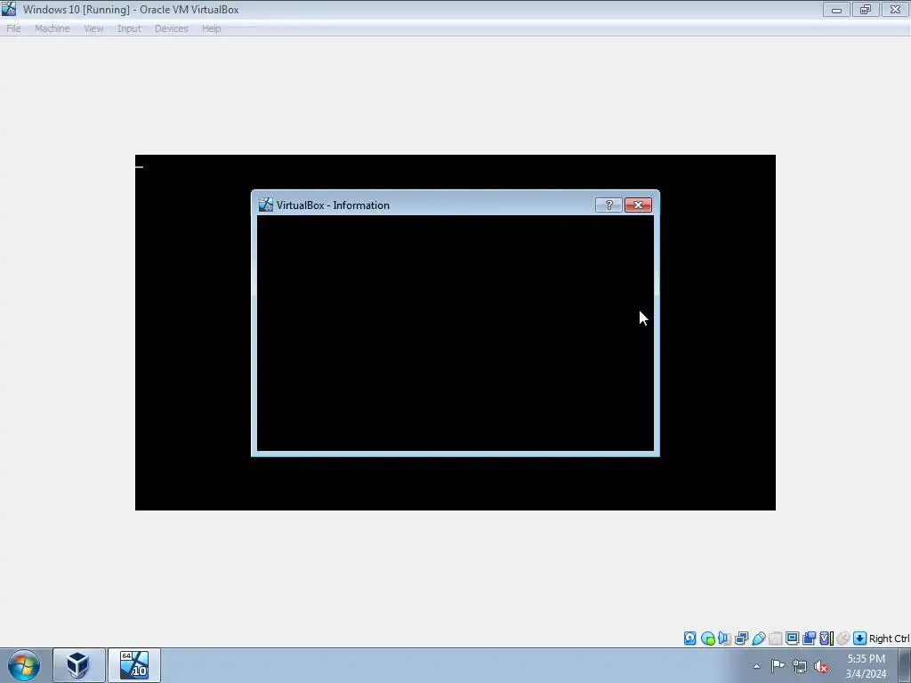Click the shared folders indicator icon
The image size is (911, 683).
(x=775, y=639)
